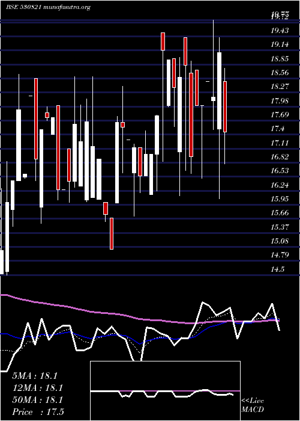Select the 14.5 price axis label
The width and height of the screenshot is (300, 421).
(277, 269)
